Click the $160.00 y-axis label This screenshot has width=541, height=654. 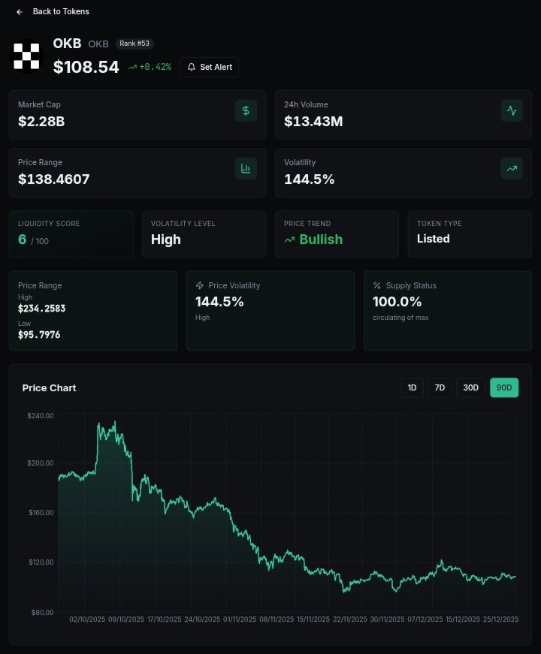[x=41, y=513]
